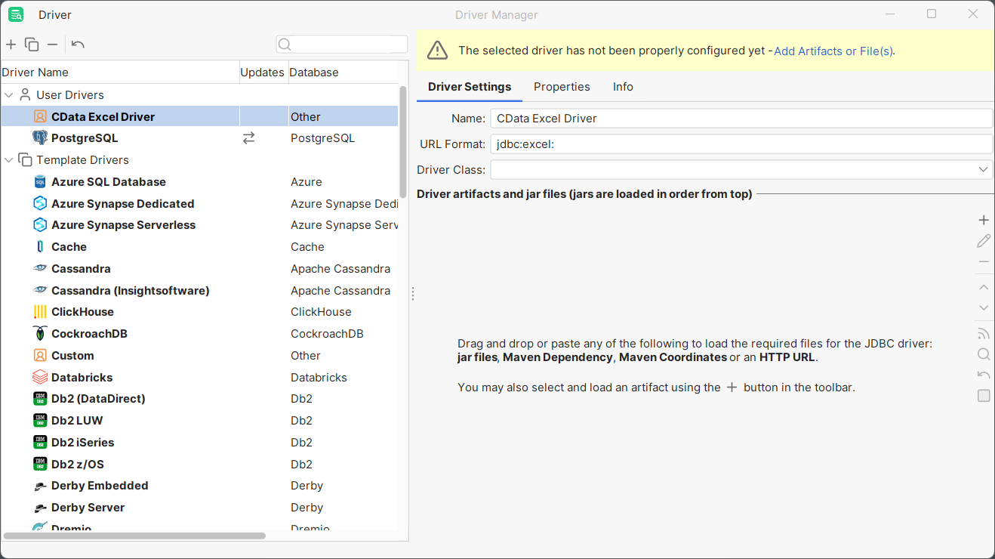
Task: Click the pencil edit icon for driver artifacts
Action: pyautogui.click(x=983, y=241)
